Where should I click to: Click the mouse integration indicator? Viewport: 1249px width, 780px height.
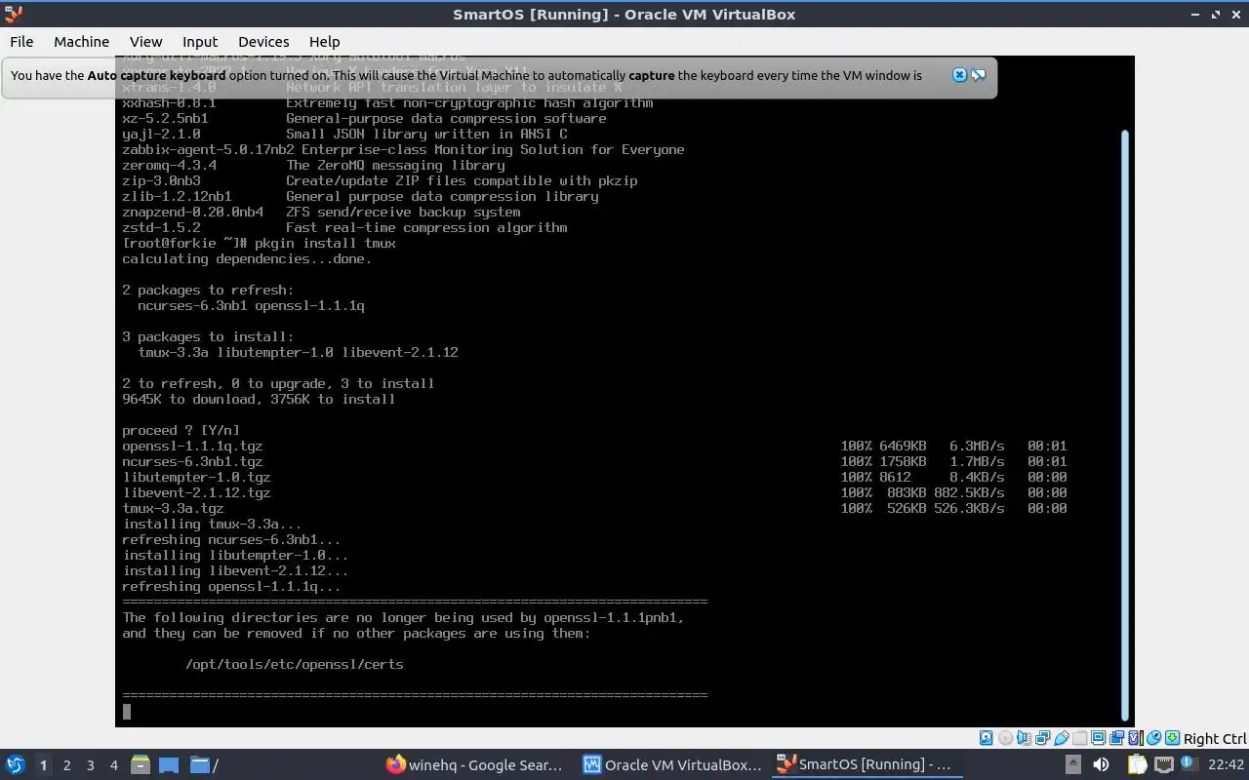tap(1153, 738)
